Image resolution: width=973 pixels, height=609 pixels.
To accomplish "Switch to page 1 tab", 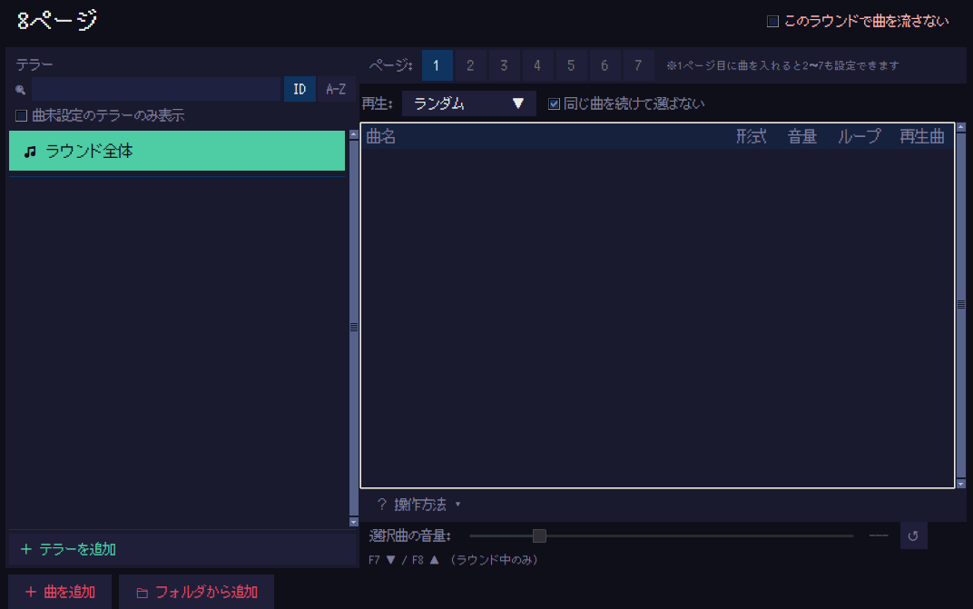I will tap(437, 65).
